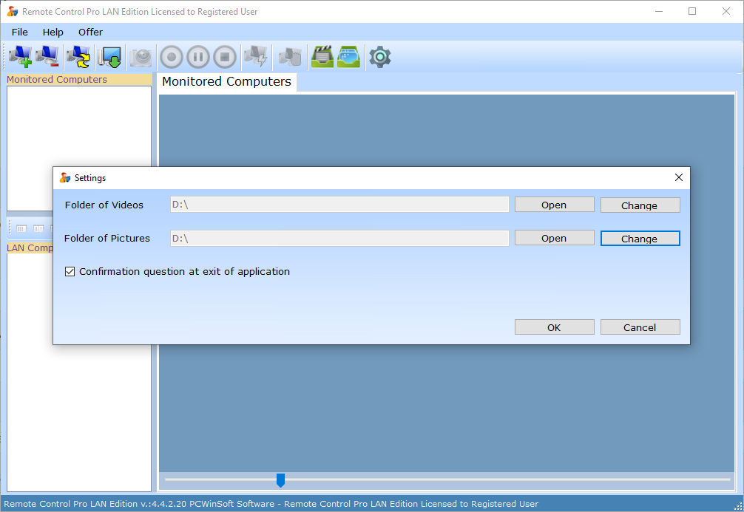
Task: Open the Offer menu
Action: point(91,32)
